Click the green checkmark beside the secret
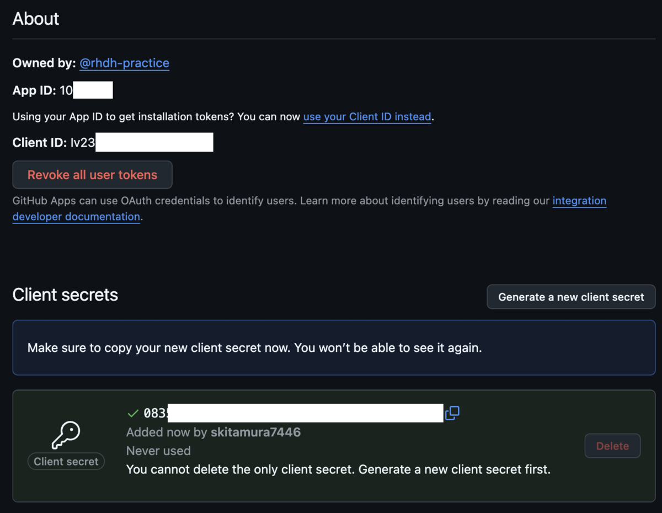Viewport: 662px width, 513px height. point(132,413)
